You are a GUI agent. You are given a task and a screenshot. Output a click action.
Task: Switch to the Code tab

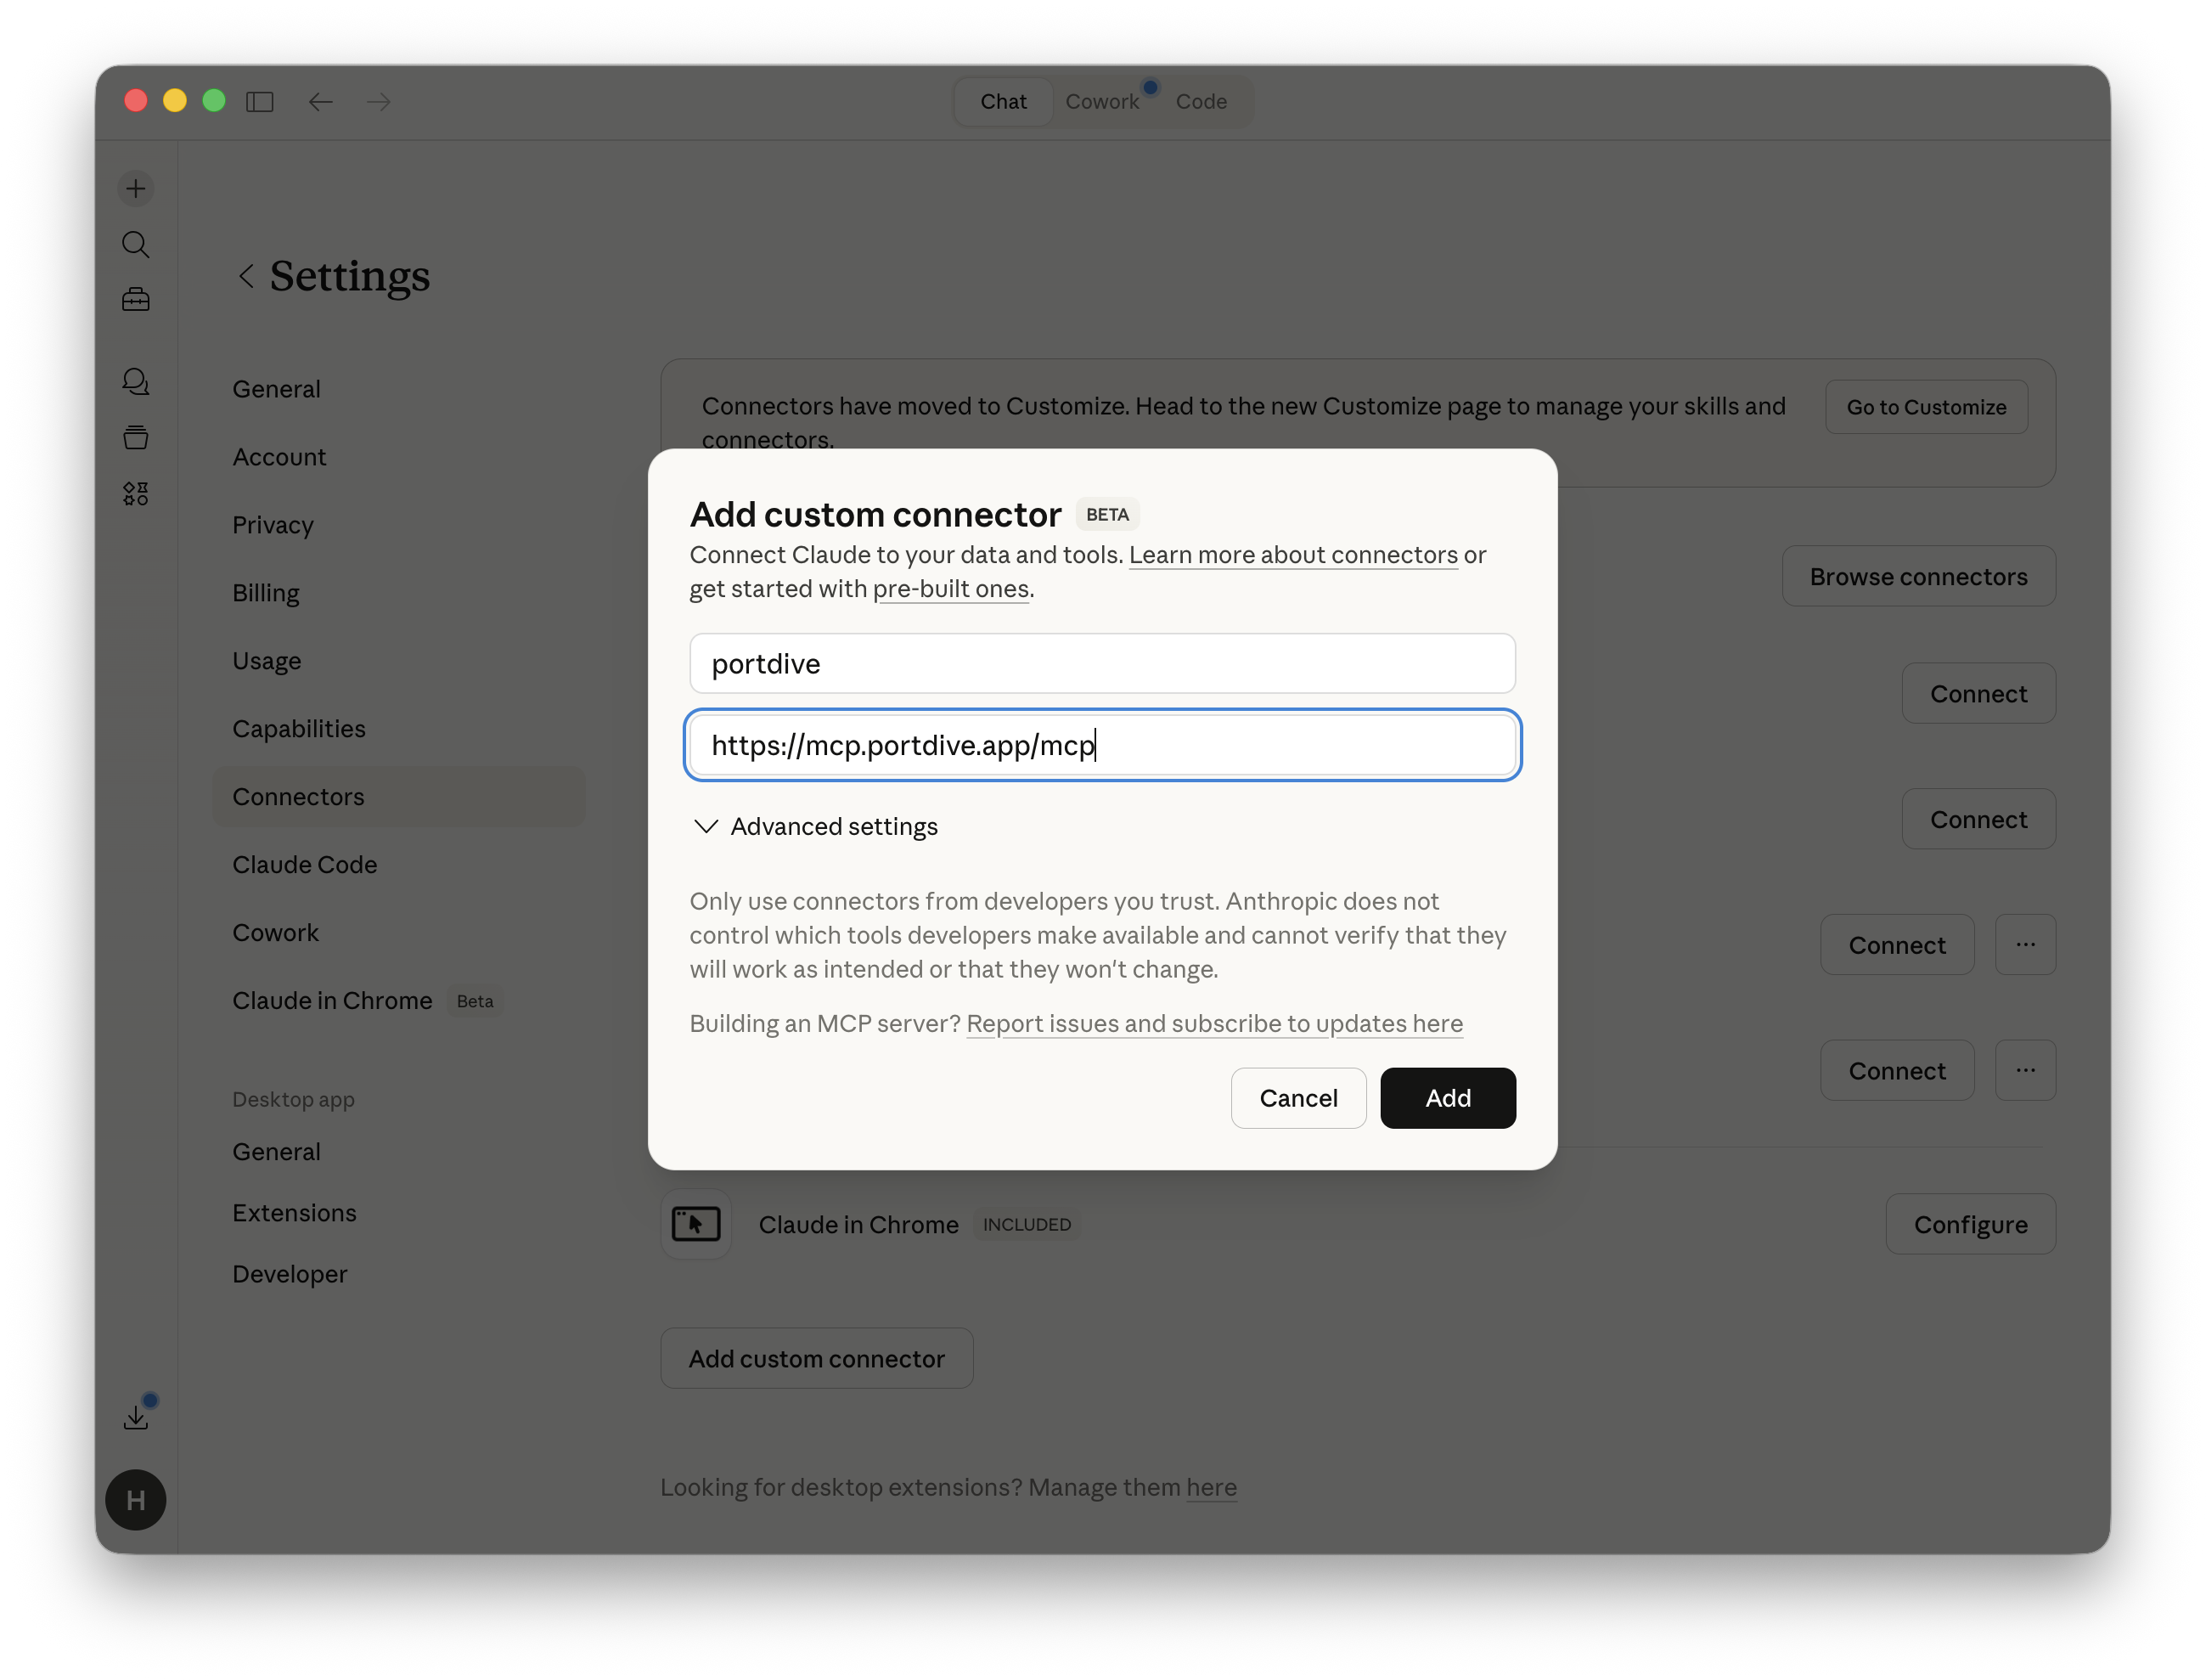pos(1201,101)
